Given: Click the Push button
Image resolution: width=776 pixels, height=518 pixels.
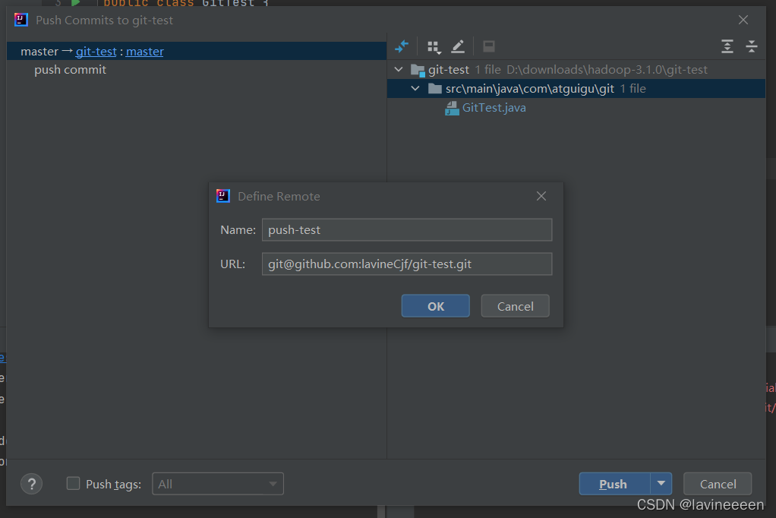Looking at the screenshot, I should [x=614, y=484].
